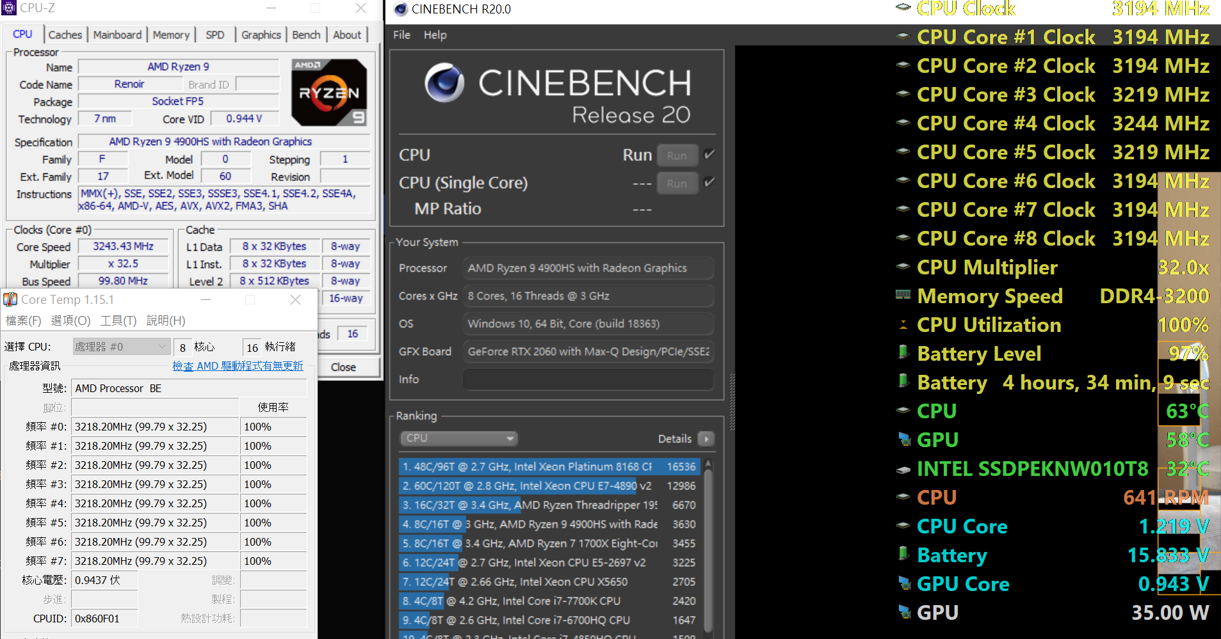Open the File menu in Cinebench

tap(401, 35)
